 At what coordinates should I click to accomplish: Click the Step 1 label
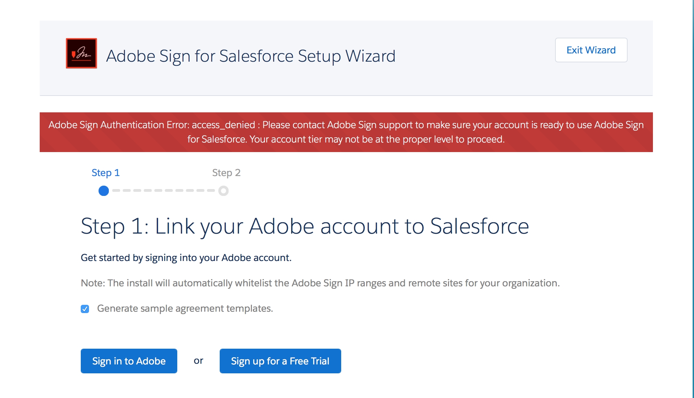point(105,173)
